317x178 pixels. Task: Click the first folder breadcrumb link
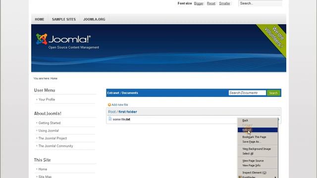[128, 112]
